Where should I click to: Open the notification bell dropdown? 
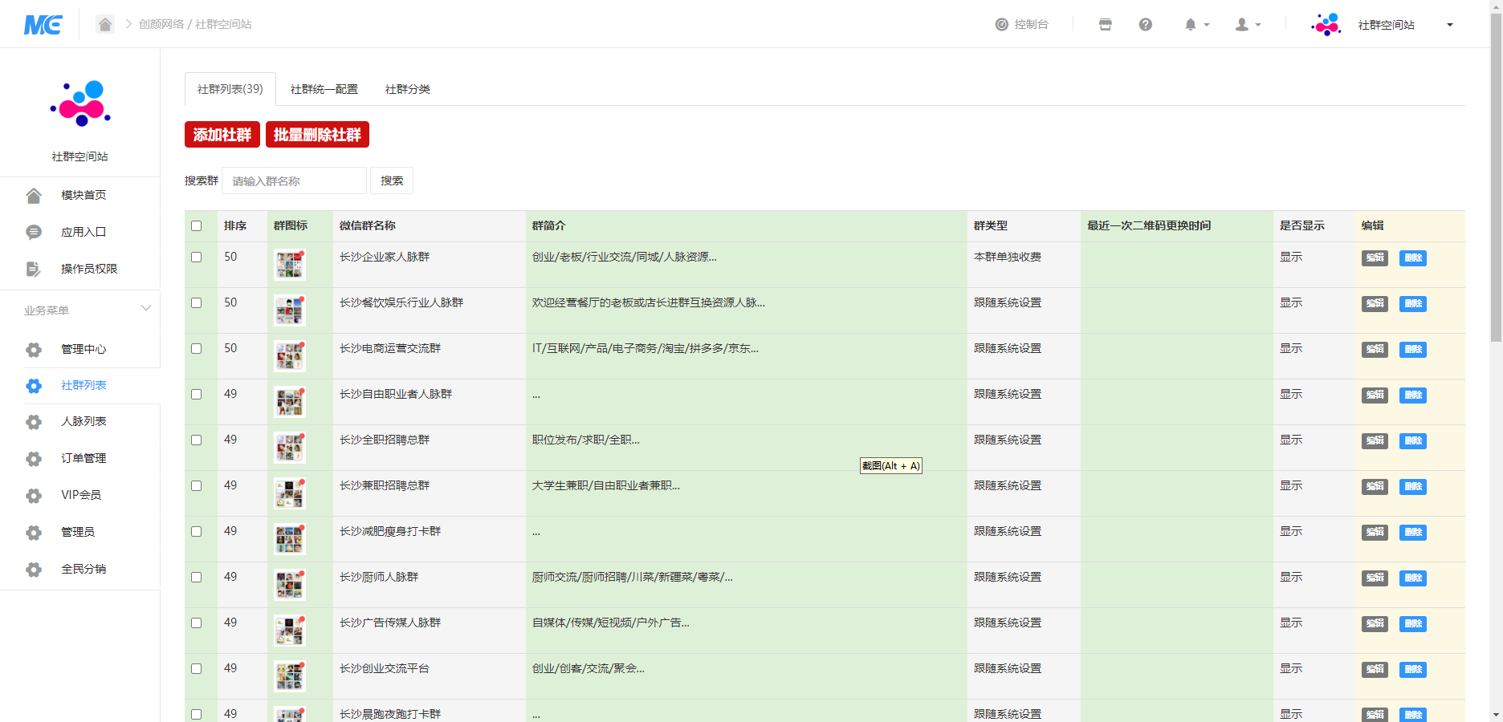[x=1195, y=25]
